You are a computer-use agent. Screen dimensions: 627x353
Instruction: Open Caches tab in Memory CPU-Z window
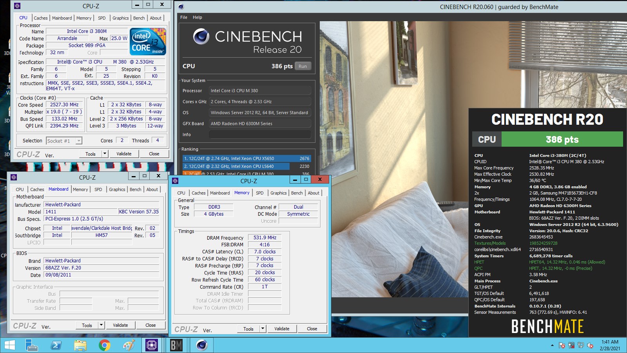[x=199, y=193]
